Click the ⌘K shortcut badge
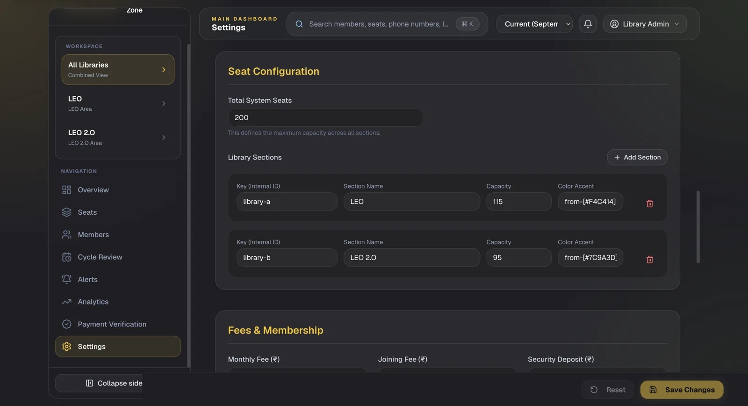Screen dimensions: 748x406 (x=467, y=24)
